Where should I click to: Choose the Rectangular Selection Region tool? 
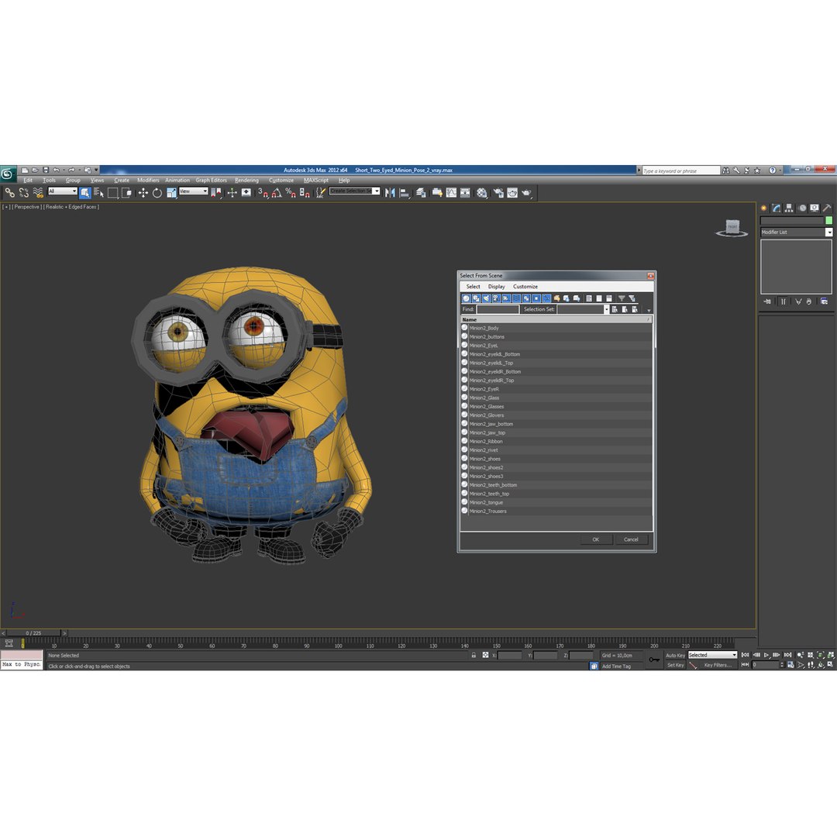pos(112,193)
